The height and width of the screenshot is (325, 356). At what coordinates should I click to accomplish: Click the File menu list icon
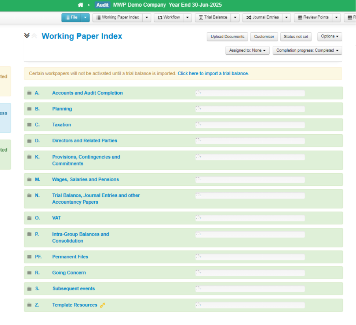pos(67,17)
